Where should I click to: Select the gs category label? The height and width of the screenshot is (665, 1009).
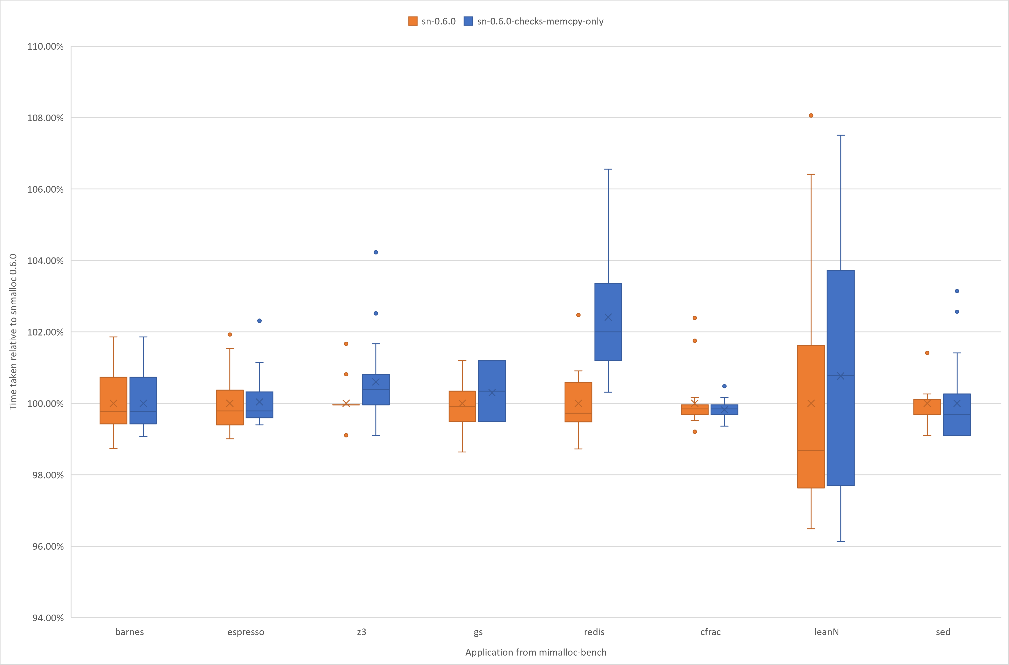pos(478,633)
